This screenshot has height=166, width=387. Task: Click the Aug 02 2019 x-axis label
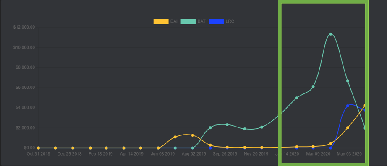tap(194, 154)
